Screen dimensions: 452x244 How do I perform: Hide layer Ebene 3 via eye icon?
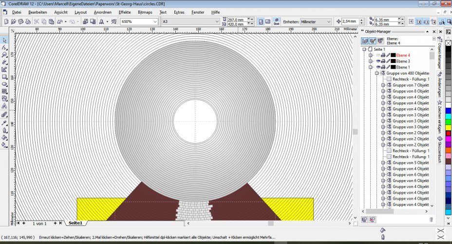[378, 61]
